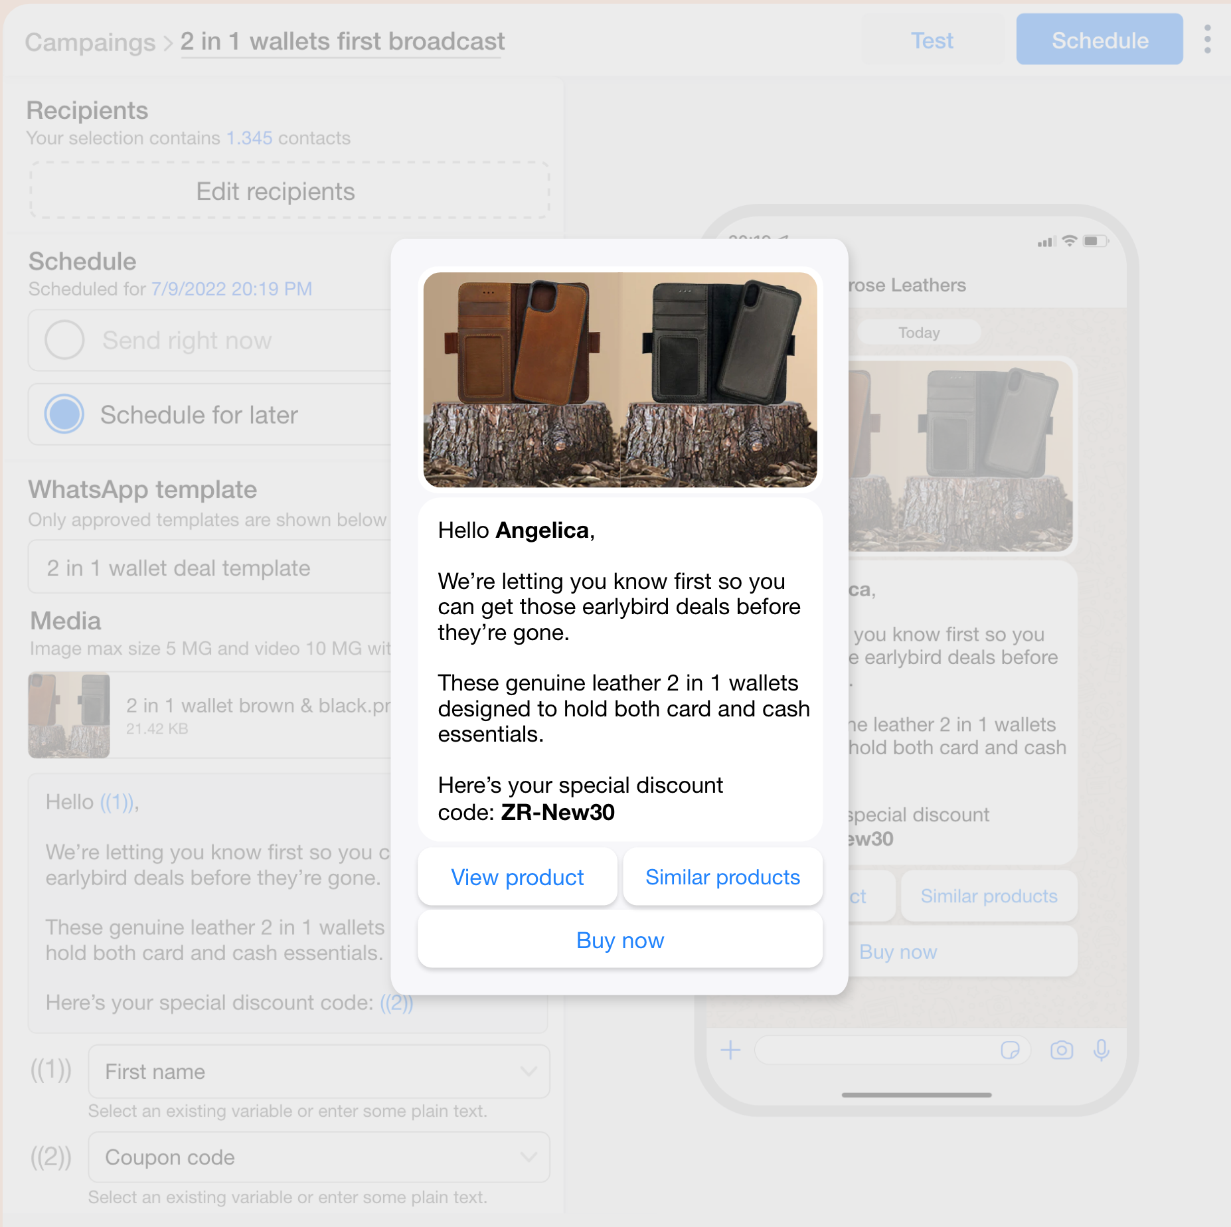Click the ((1)) variable in message body

tap(118, 802)
